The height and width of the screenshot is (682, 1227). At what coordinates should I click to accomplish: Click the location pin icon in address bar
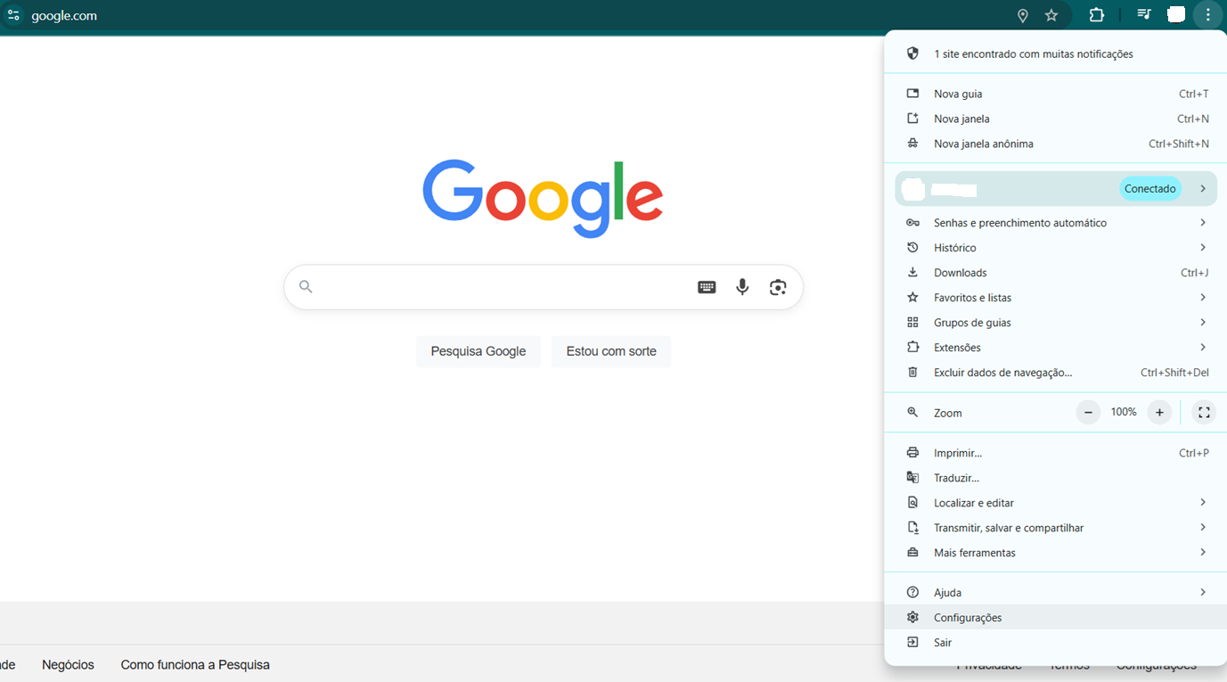pos(1023,15)
